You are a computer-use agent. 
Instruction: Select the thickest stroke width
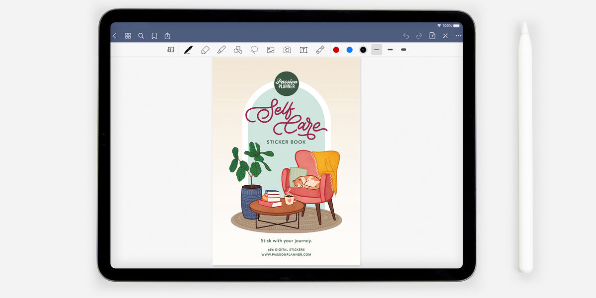tap(404, 50)
